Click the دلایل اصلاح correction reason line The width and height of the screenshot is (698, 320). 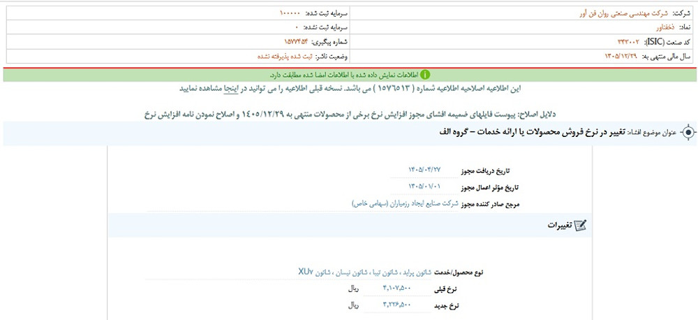point(350,115)
